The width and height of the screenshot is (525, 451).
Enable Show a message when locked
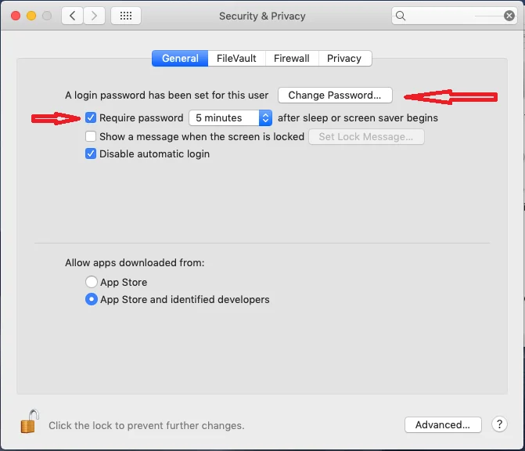tap(92, 136)
